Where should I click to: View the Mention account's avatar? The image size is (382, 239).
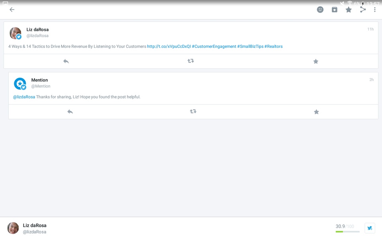point(20,84)
